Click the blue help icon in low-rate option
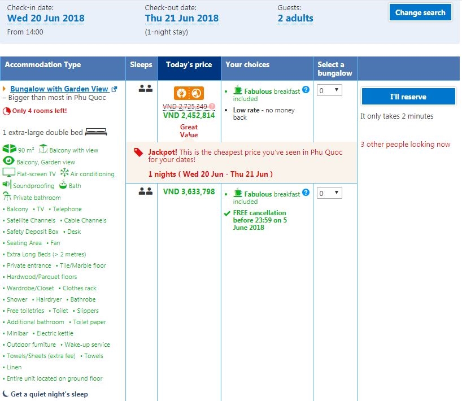Screen dimensions: 462x401 click(x=306, y=90)
